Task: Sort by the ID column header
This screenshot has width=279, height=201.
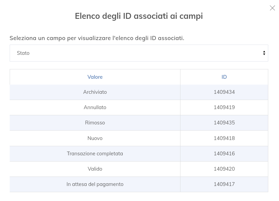Action: [x=224, y=77]
